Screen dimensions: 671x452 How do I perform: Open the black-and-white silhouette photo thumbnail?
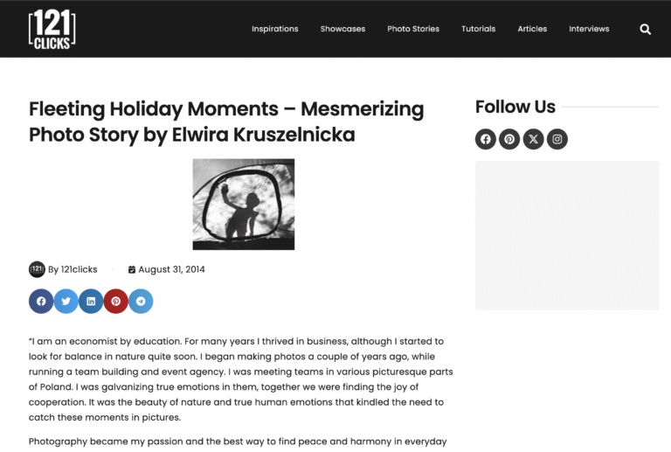click(x=243, y=204)
